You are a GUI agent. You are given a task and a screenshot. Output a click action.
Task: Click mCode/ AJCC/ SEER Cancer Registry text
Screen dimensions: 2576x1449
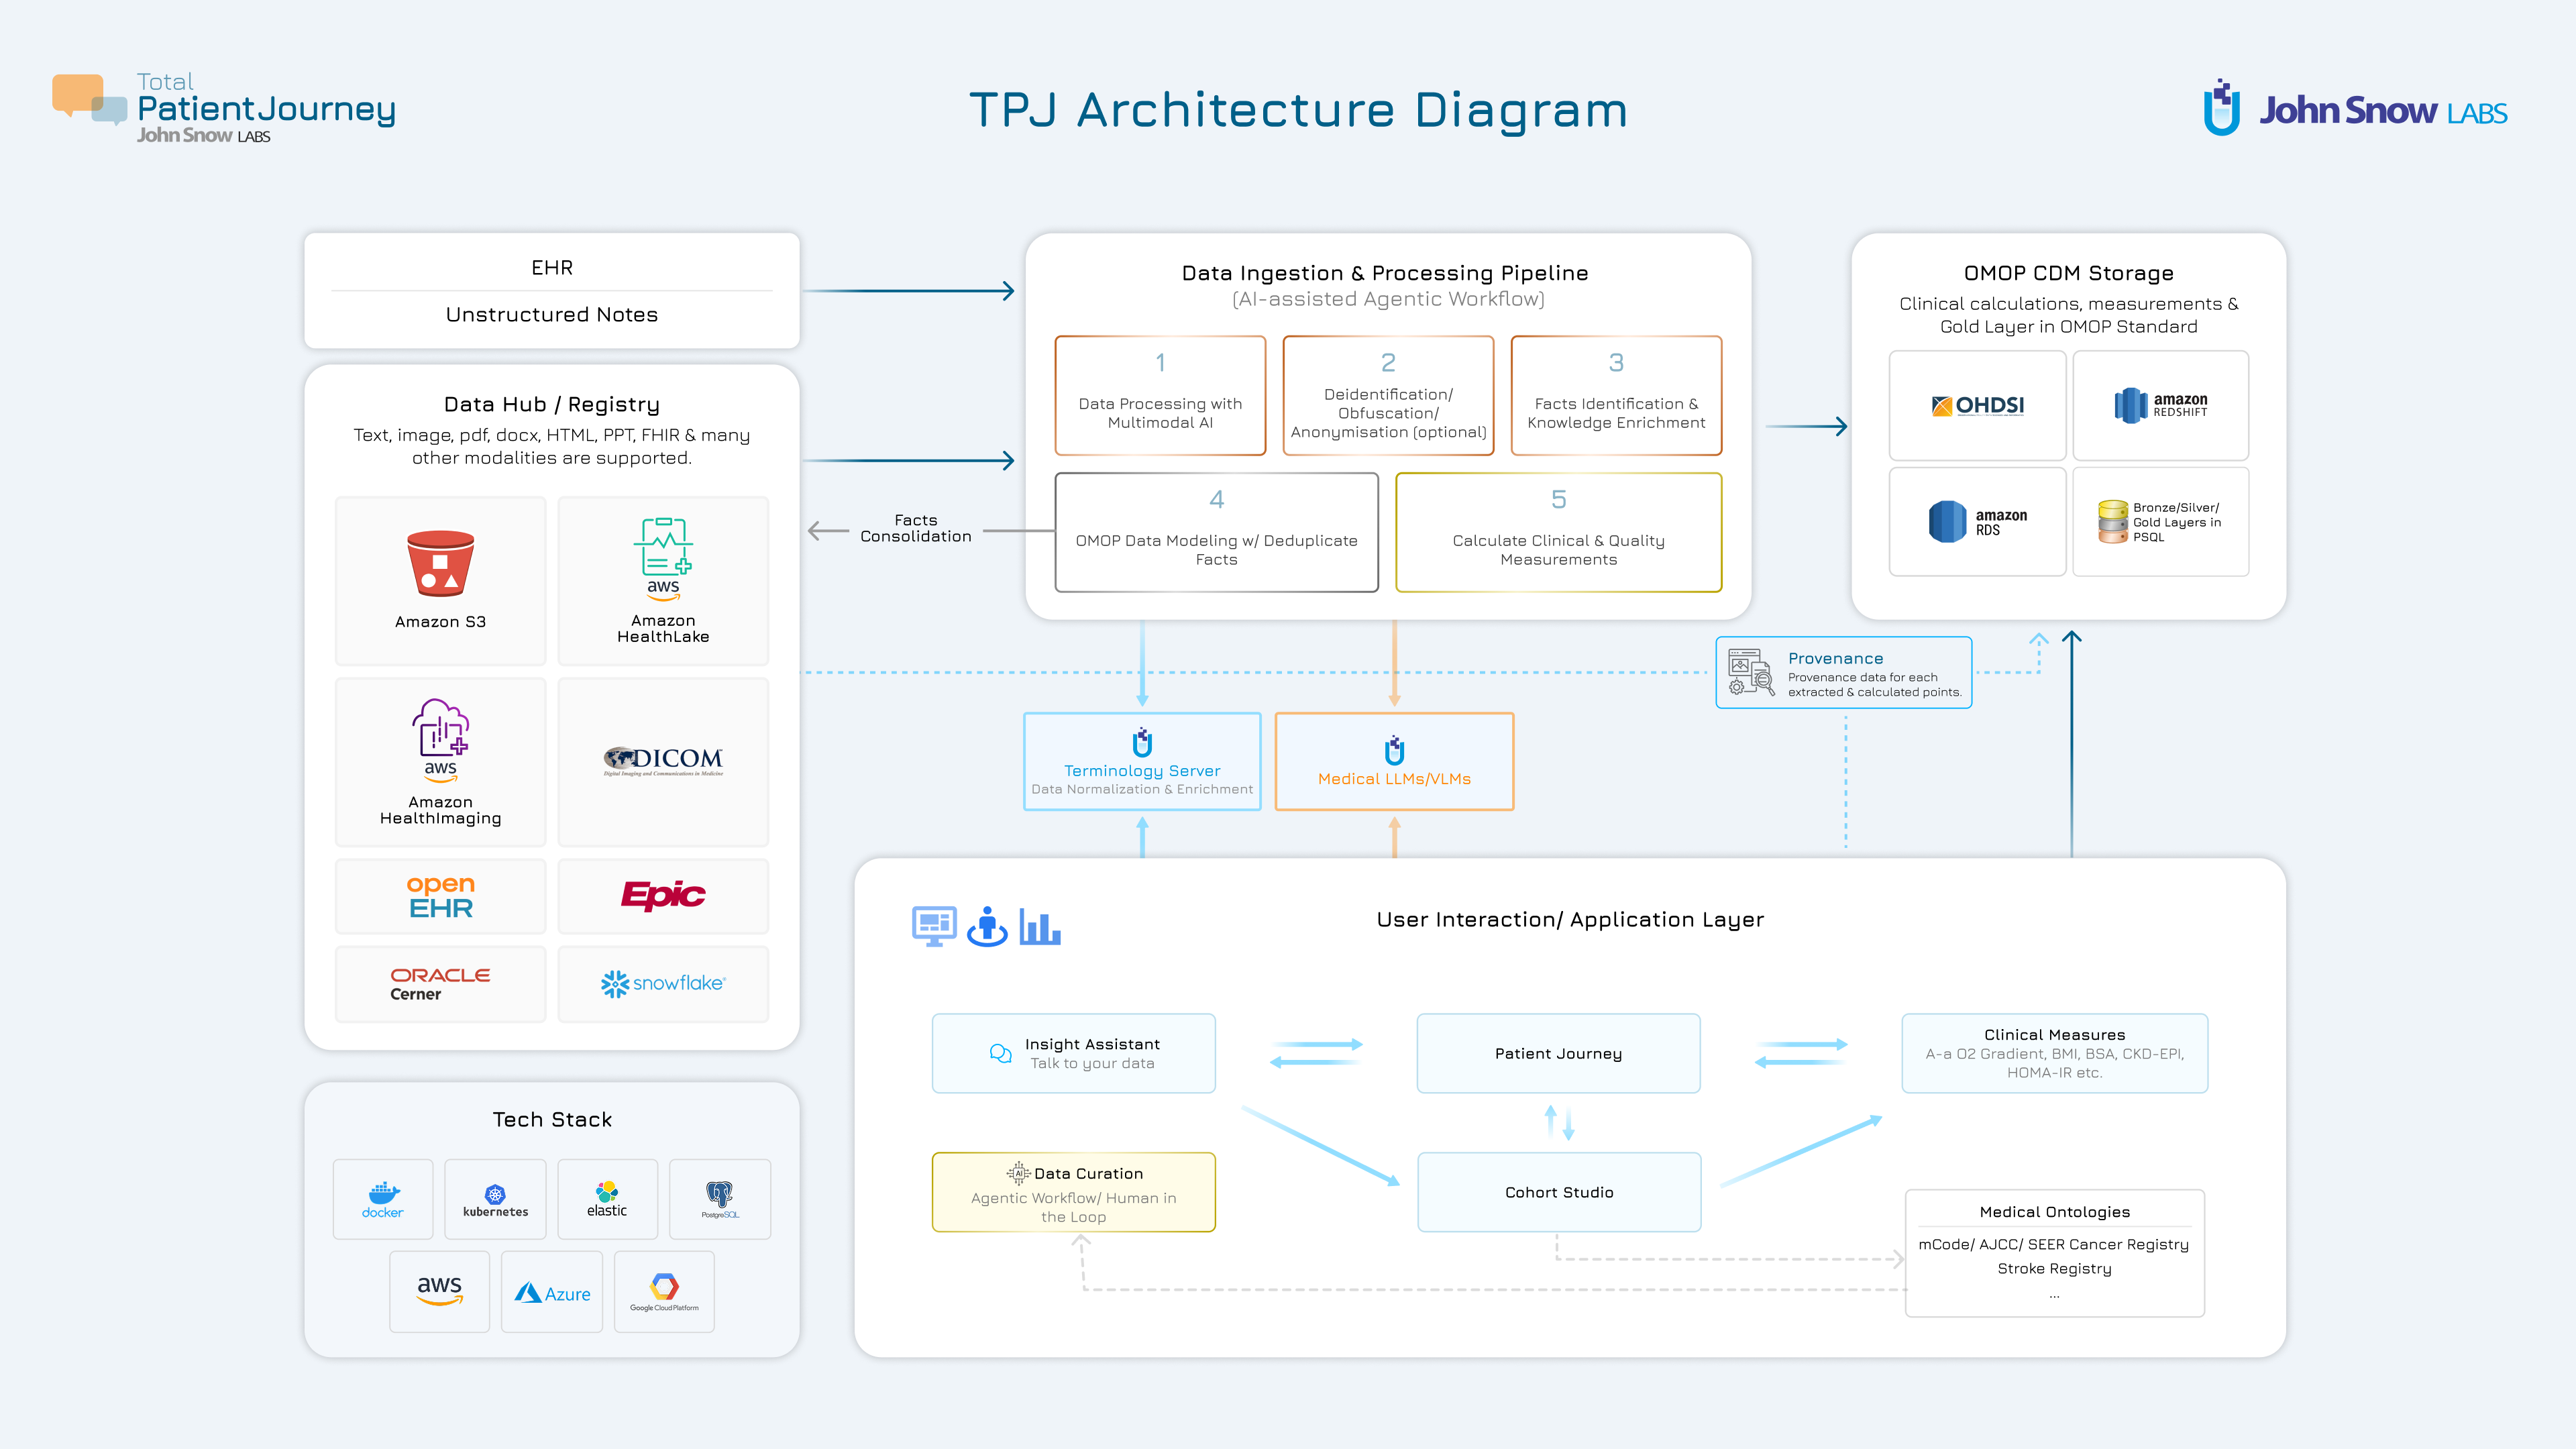point(2053,1244)
